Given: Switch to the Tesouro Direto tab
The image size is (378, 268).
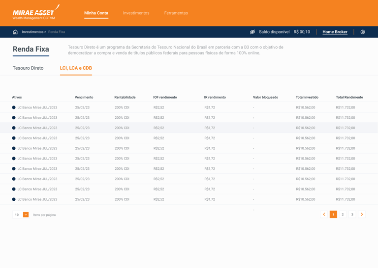Looking at the screenshot, I should [28, 68].
